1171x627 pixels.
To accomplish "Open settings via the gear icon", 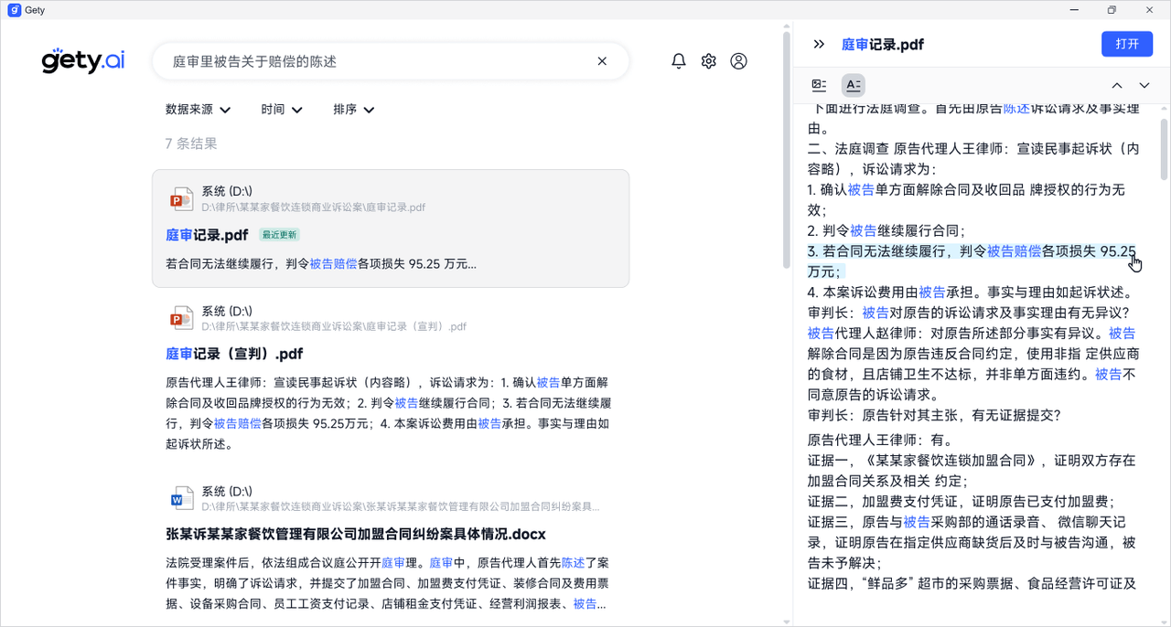I will pyautogui.click(x=708, y=61).
